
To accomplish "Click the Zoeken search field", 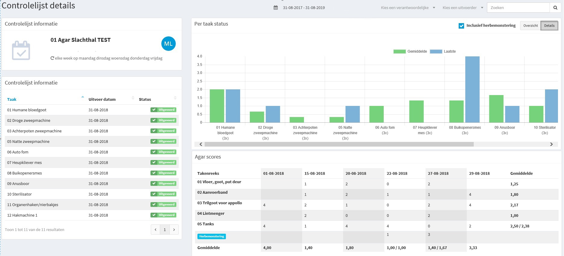I will pyautogui.click(x=518, y=8).
